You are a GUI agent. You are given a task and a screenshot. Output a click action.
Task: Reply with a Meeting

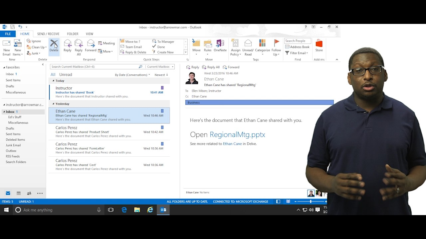click(x=106, y=43)
